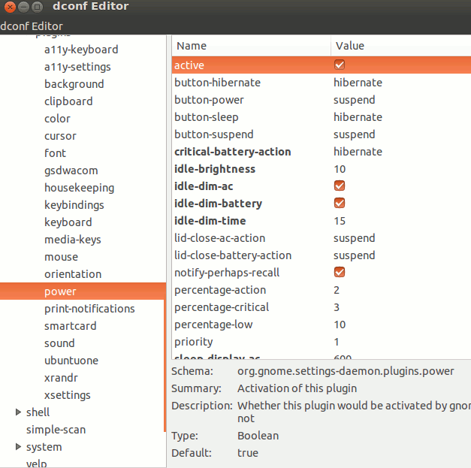Screen dimensions: 471x468
Task: Edit button-hibernate value hibernate
Action: point(358,83)
